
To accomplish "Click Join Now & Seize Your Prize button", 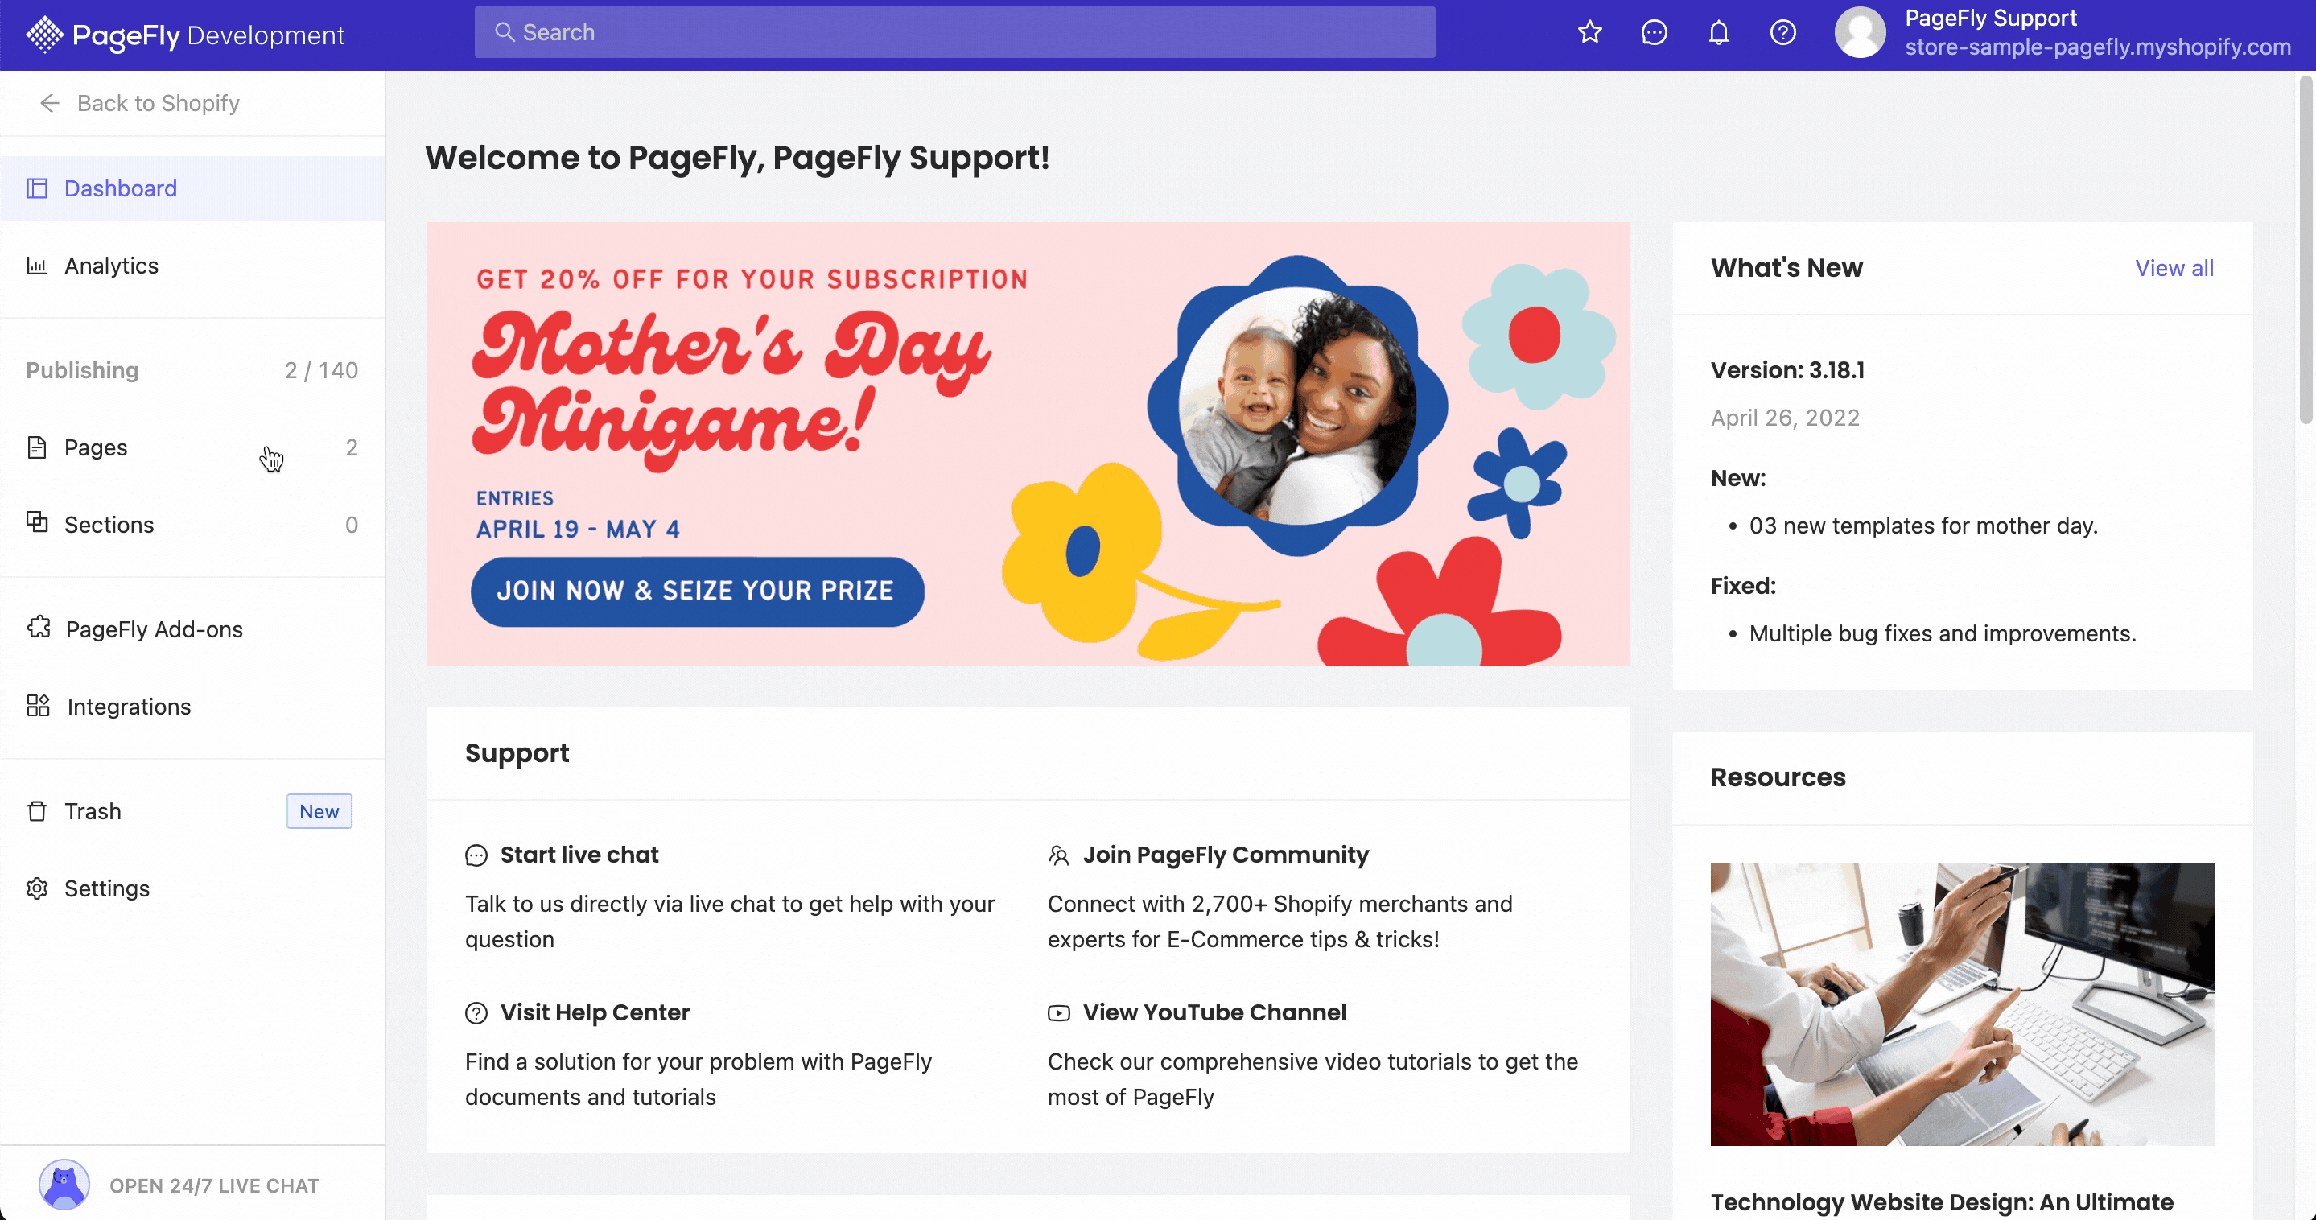I will (x=697, y=591).
